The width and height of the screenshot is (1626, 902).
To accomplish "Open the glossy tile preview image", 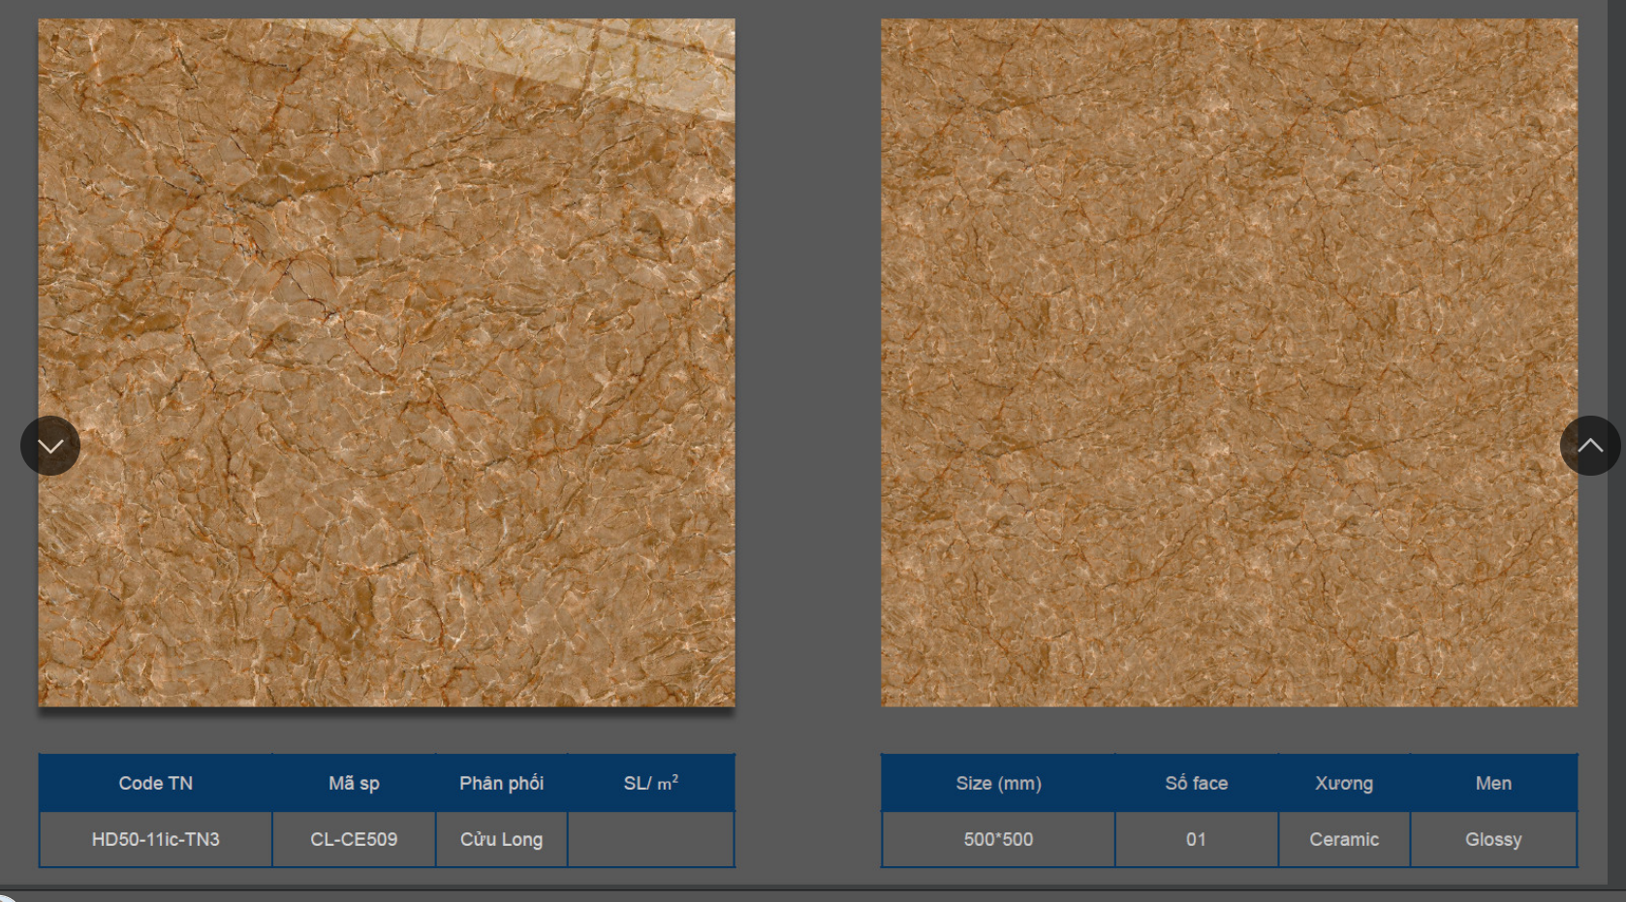I will point(387,362).
